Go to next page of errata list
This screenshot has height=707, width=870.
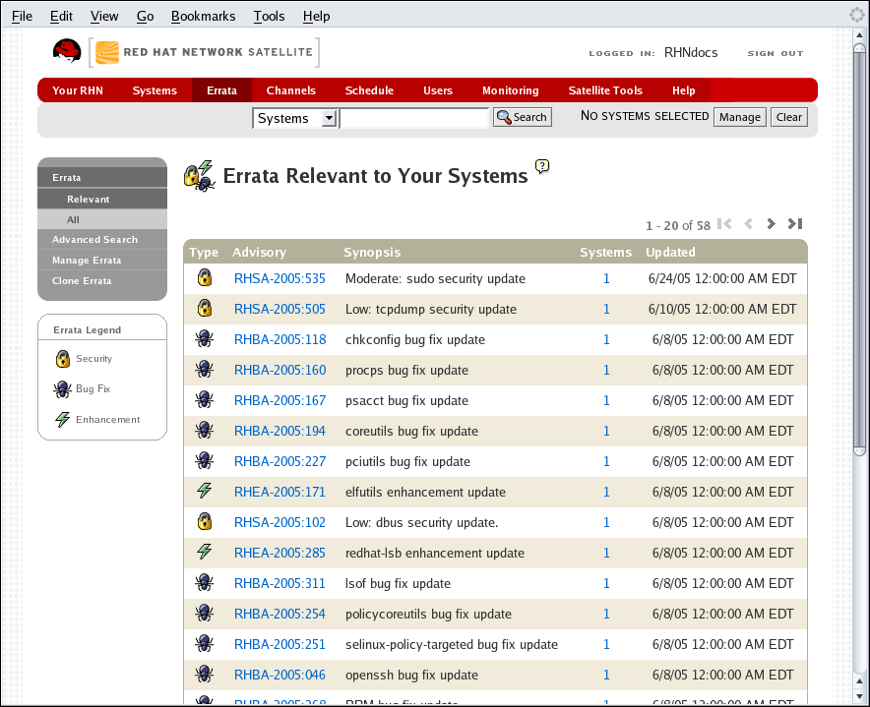coord(771,224)
